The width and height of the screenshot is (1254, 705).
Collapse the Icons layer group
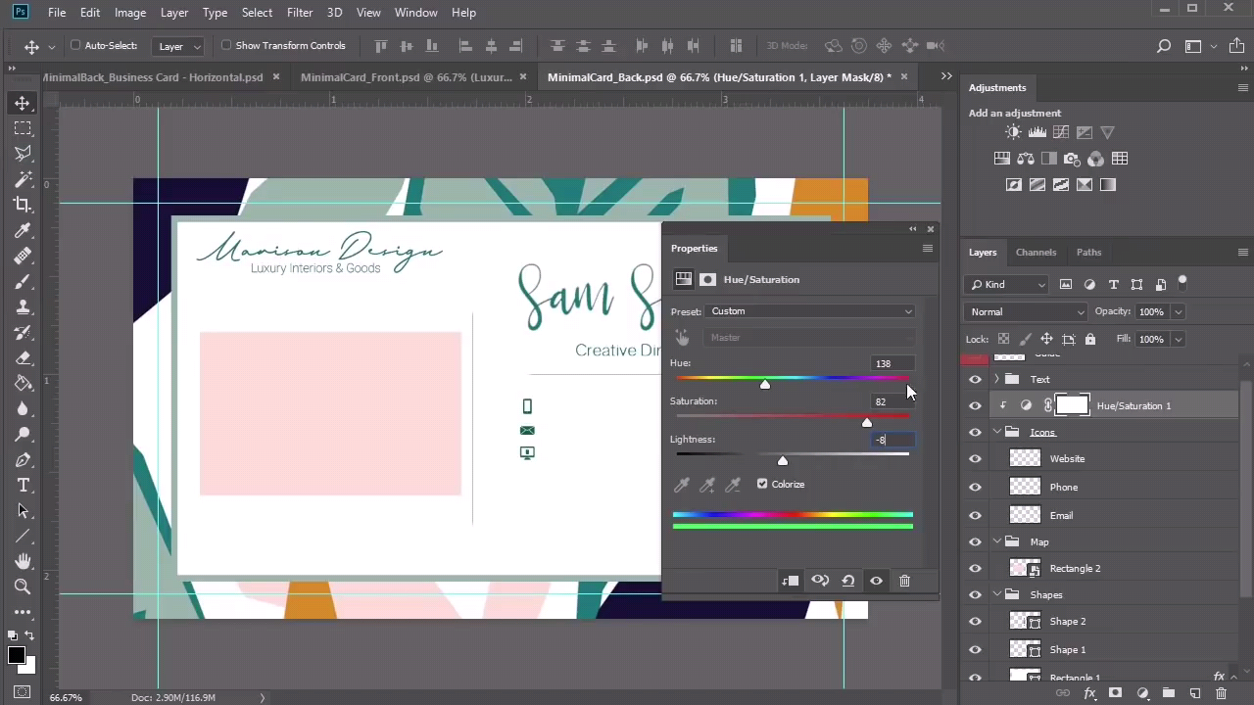click(997, 432)
